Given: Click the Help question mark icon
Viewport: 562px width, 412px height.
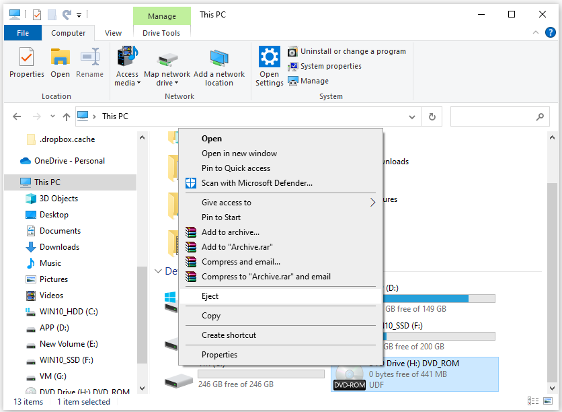Looking at the screenshot, I should coord(550,32).
